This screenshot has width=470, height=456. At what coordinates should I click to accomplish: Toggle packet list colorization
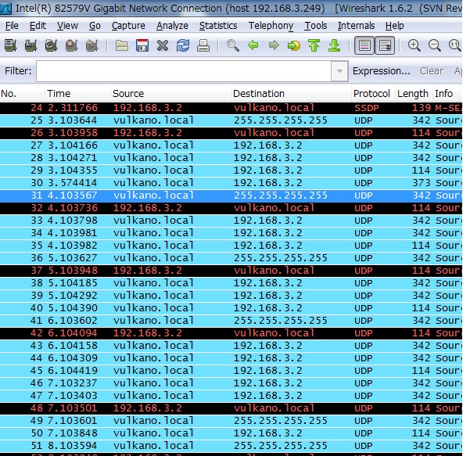coord(364,46)
